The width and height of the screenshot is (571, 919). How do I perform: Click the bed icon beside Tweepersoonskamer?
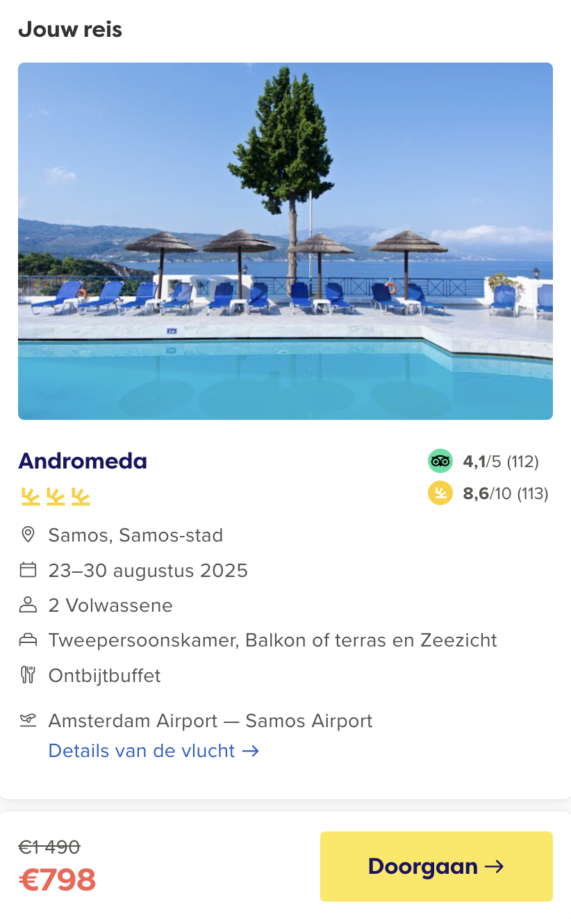click(x=28, y=640)
